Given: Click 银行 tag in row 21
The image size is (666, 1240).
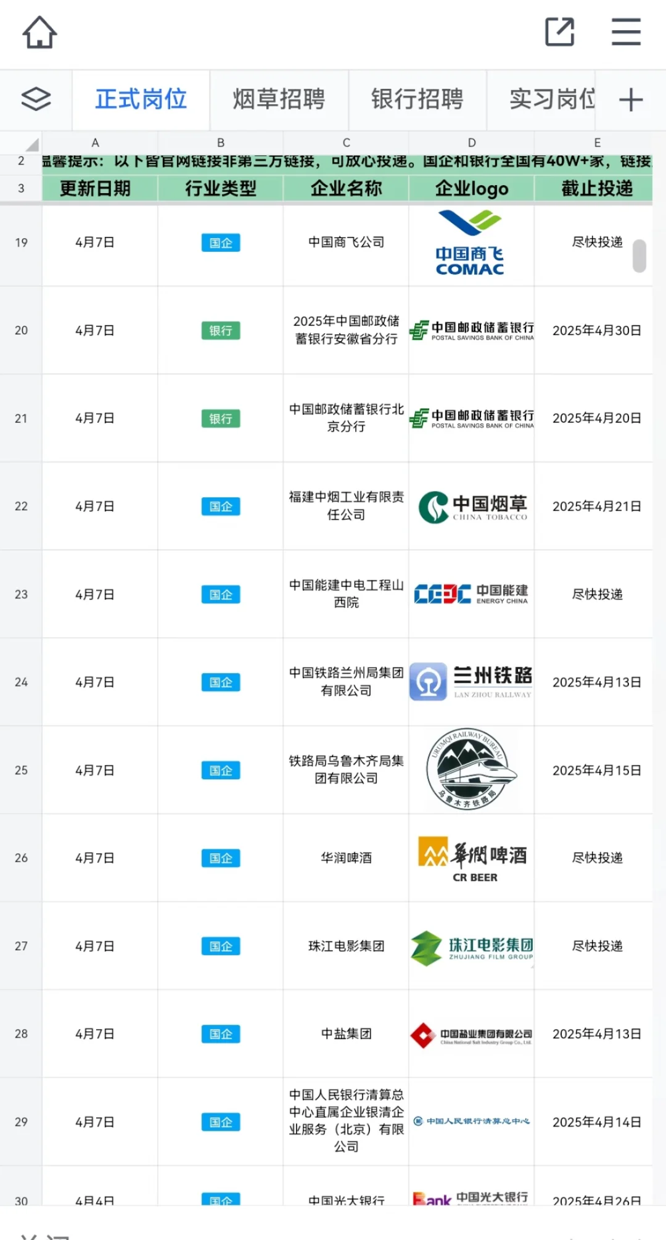Looking at the screenshot, I should pos(221,419).
